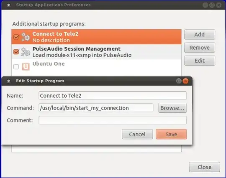Cancel editing the startup program
The width and height of the screenshot is (226, 178).
tap(137, 134)
